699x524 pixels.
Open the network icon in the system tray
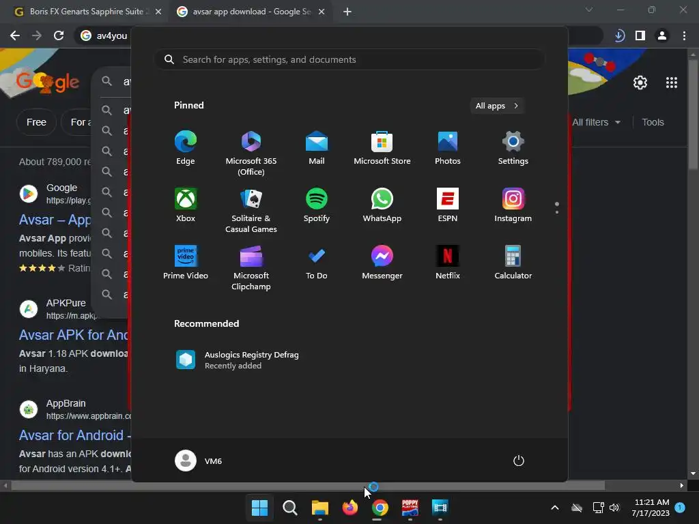coord(598,508)
